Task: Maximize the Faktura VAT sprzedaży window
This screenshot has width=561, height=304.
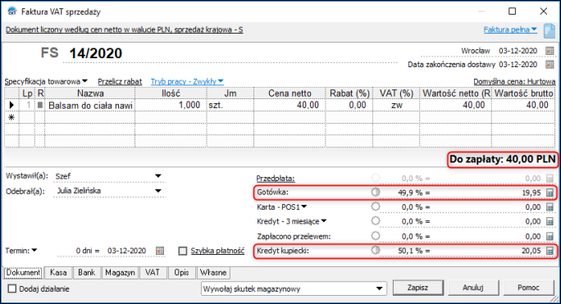Action: 513,11
